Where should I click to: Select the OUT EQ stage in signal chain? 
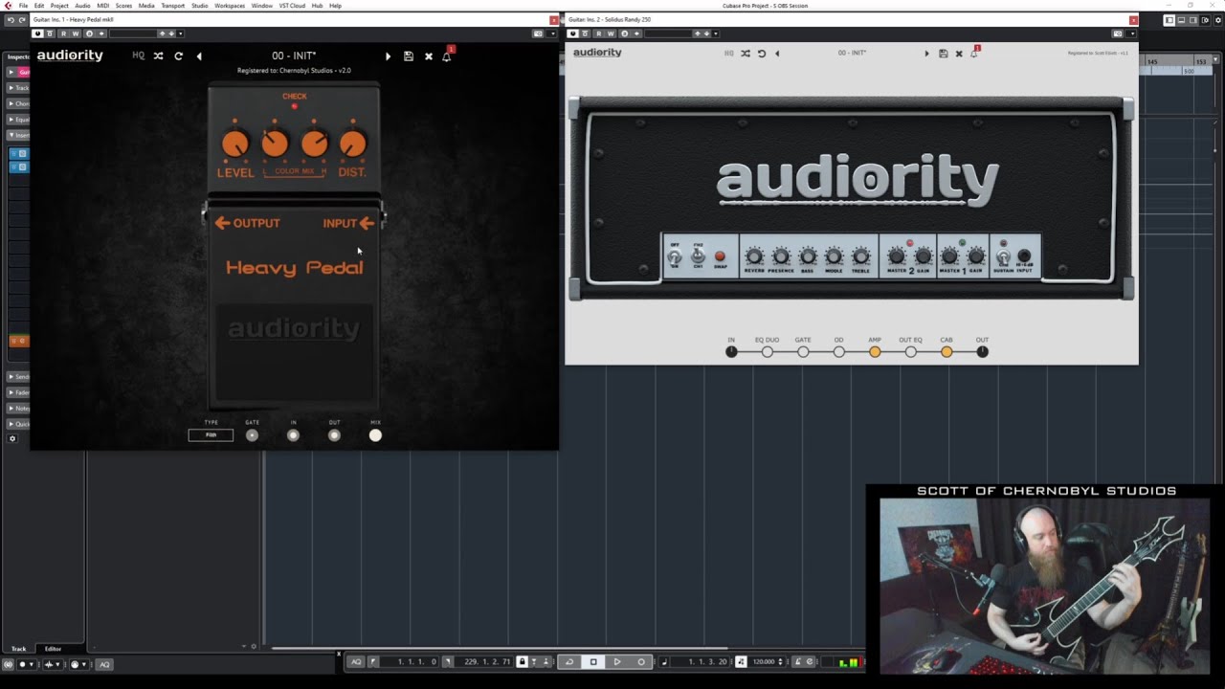[x=910, y=352]
